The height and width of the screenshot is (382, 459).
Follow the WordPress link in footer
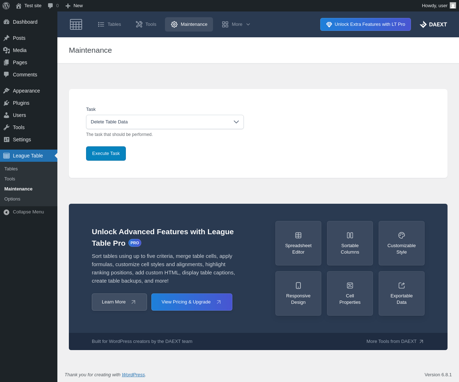133,375
